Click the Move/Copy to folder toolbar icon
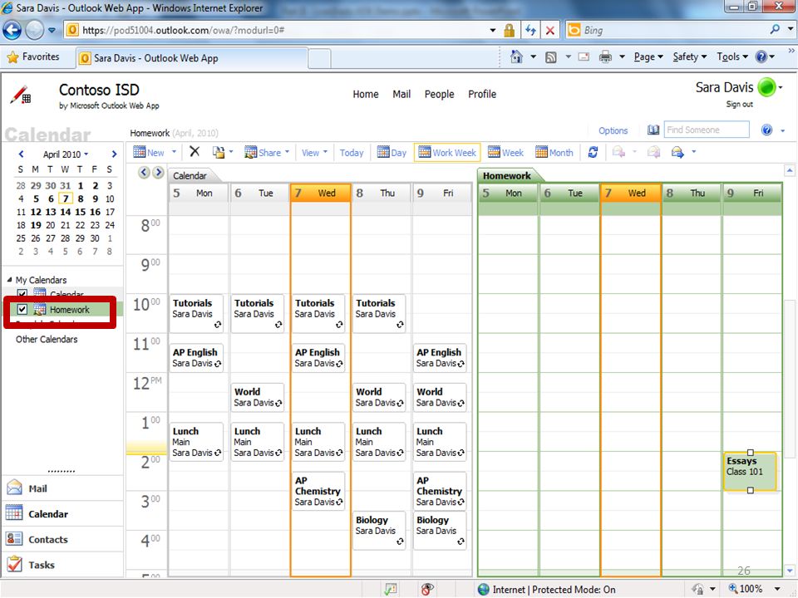 click(x=219, y=152)
